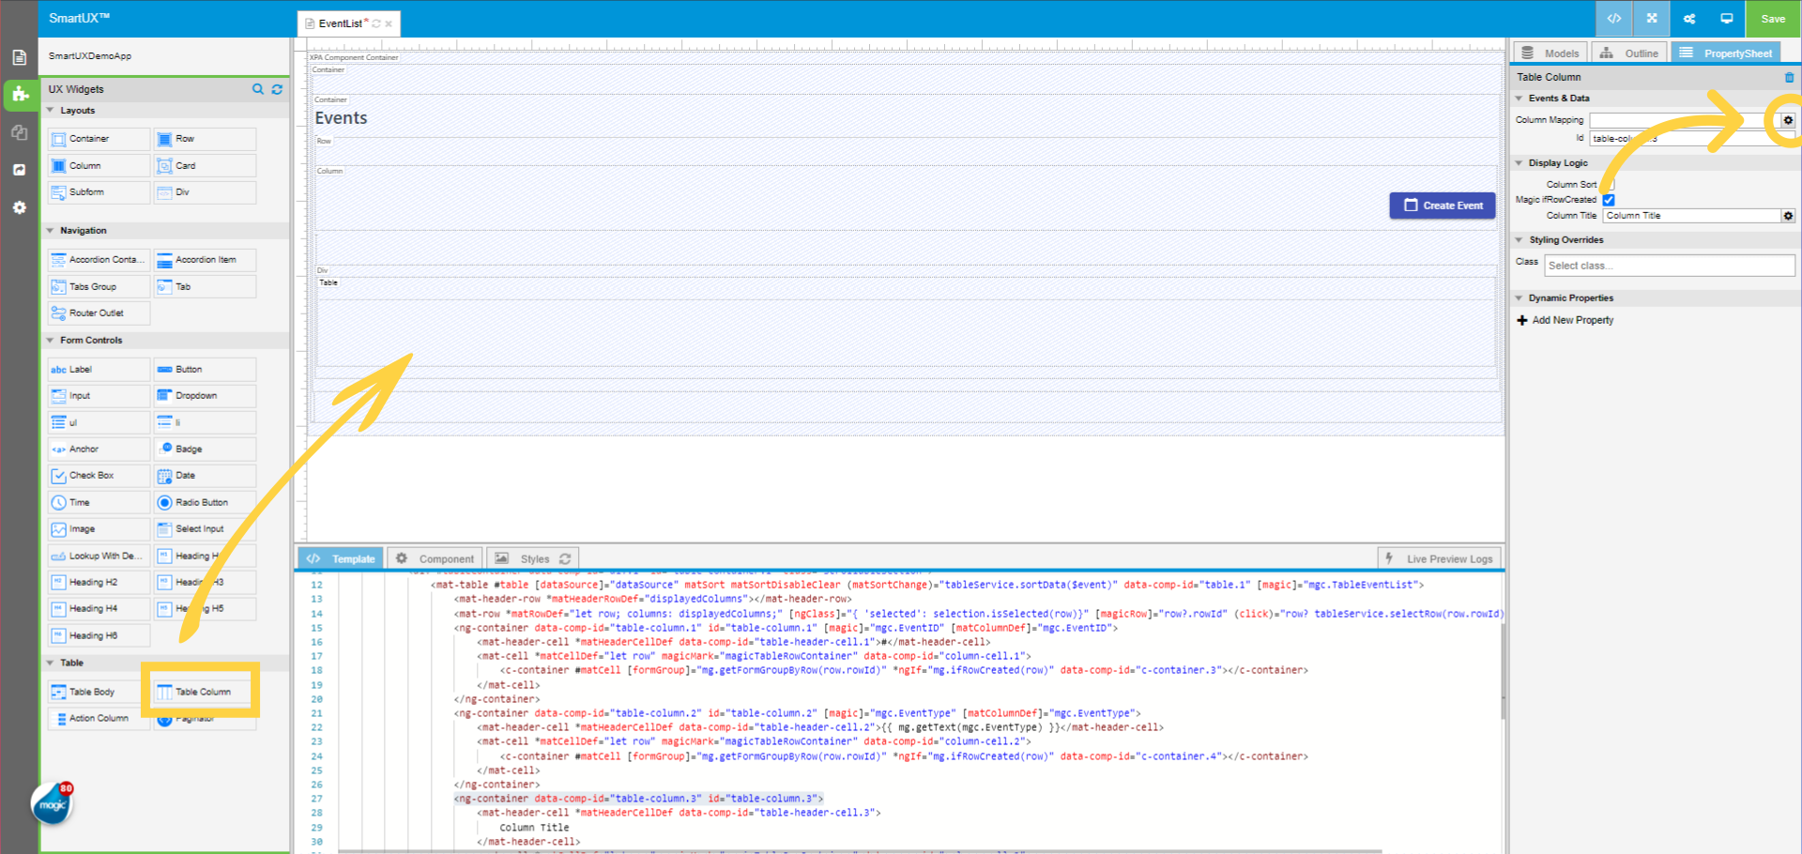The image size is (1802, 854).
Task: Open Column Mapping gear settings
Action: point(1788,120)
